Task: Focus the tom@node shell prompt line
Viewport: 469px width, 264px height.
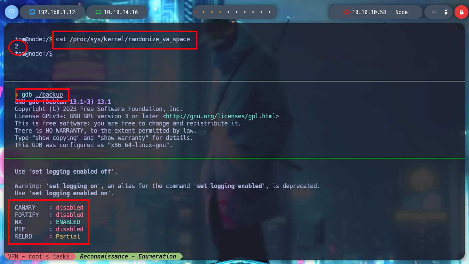Action: [34, 54]
